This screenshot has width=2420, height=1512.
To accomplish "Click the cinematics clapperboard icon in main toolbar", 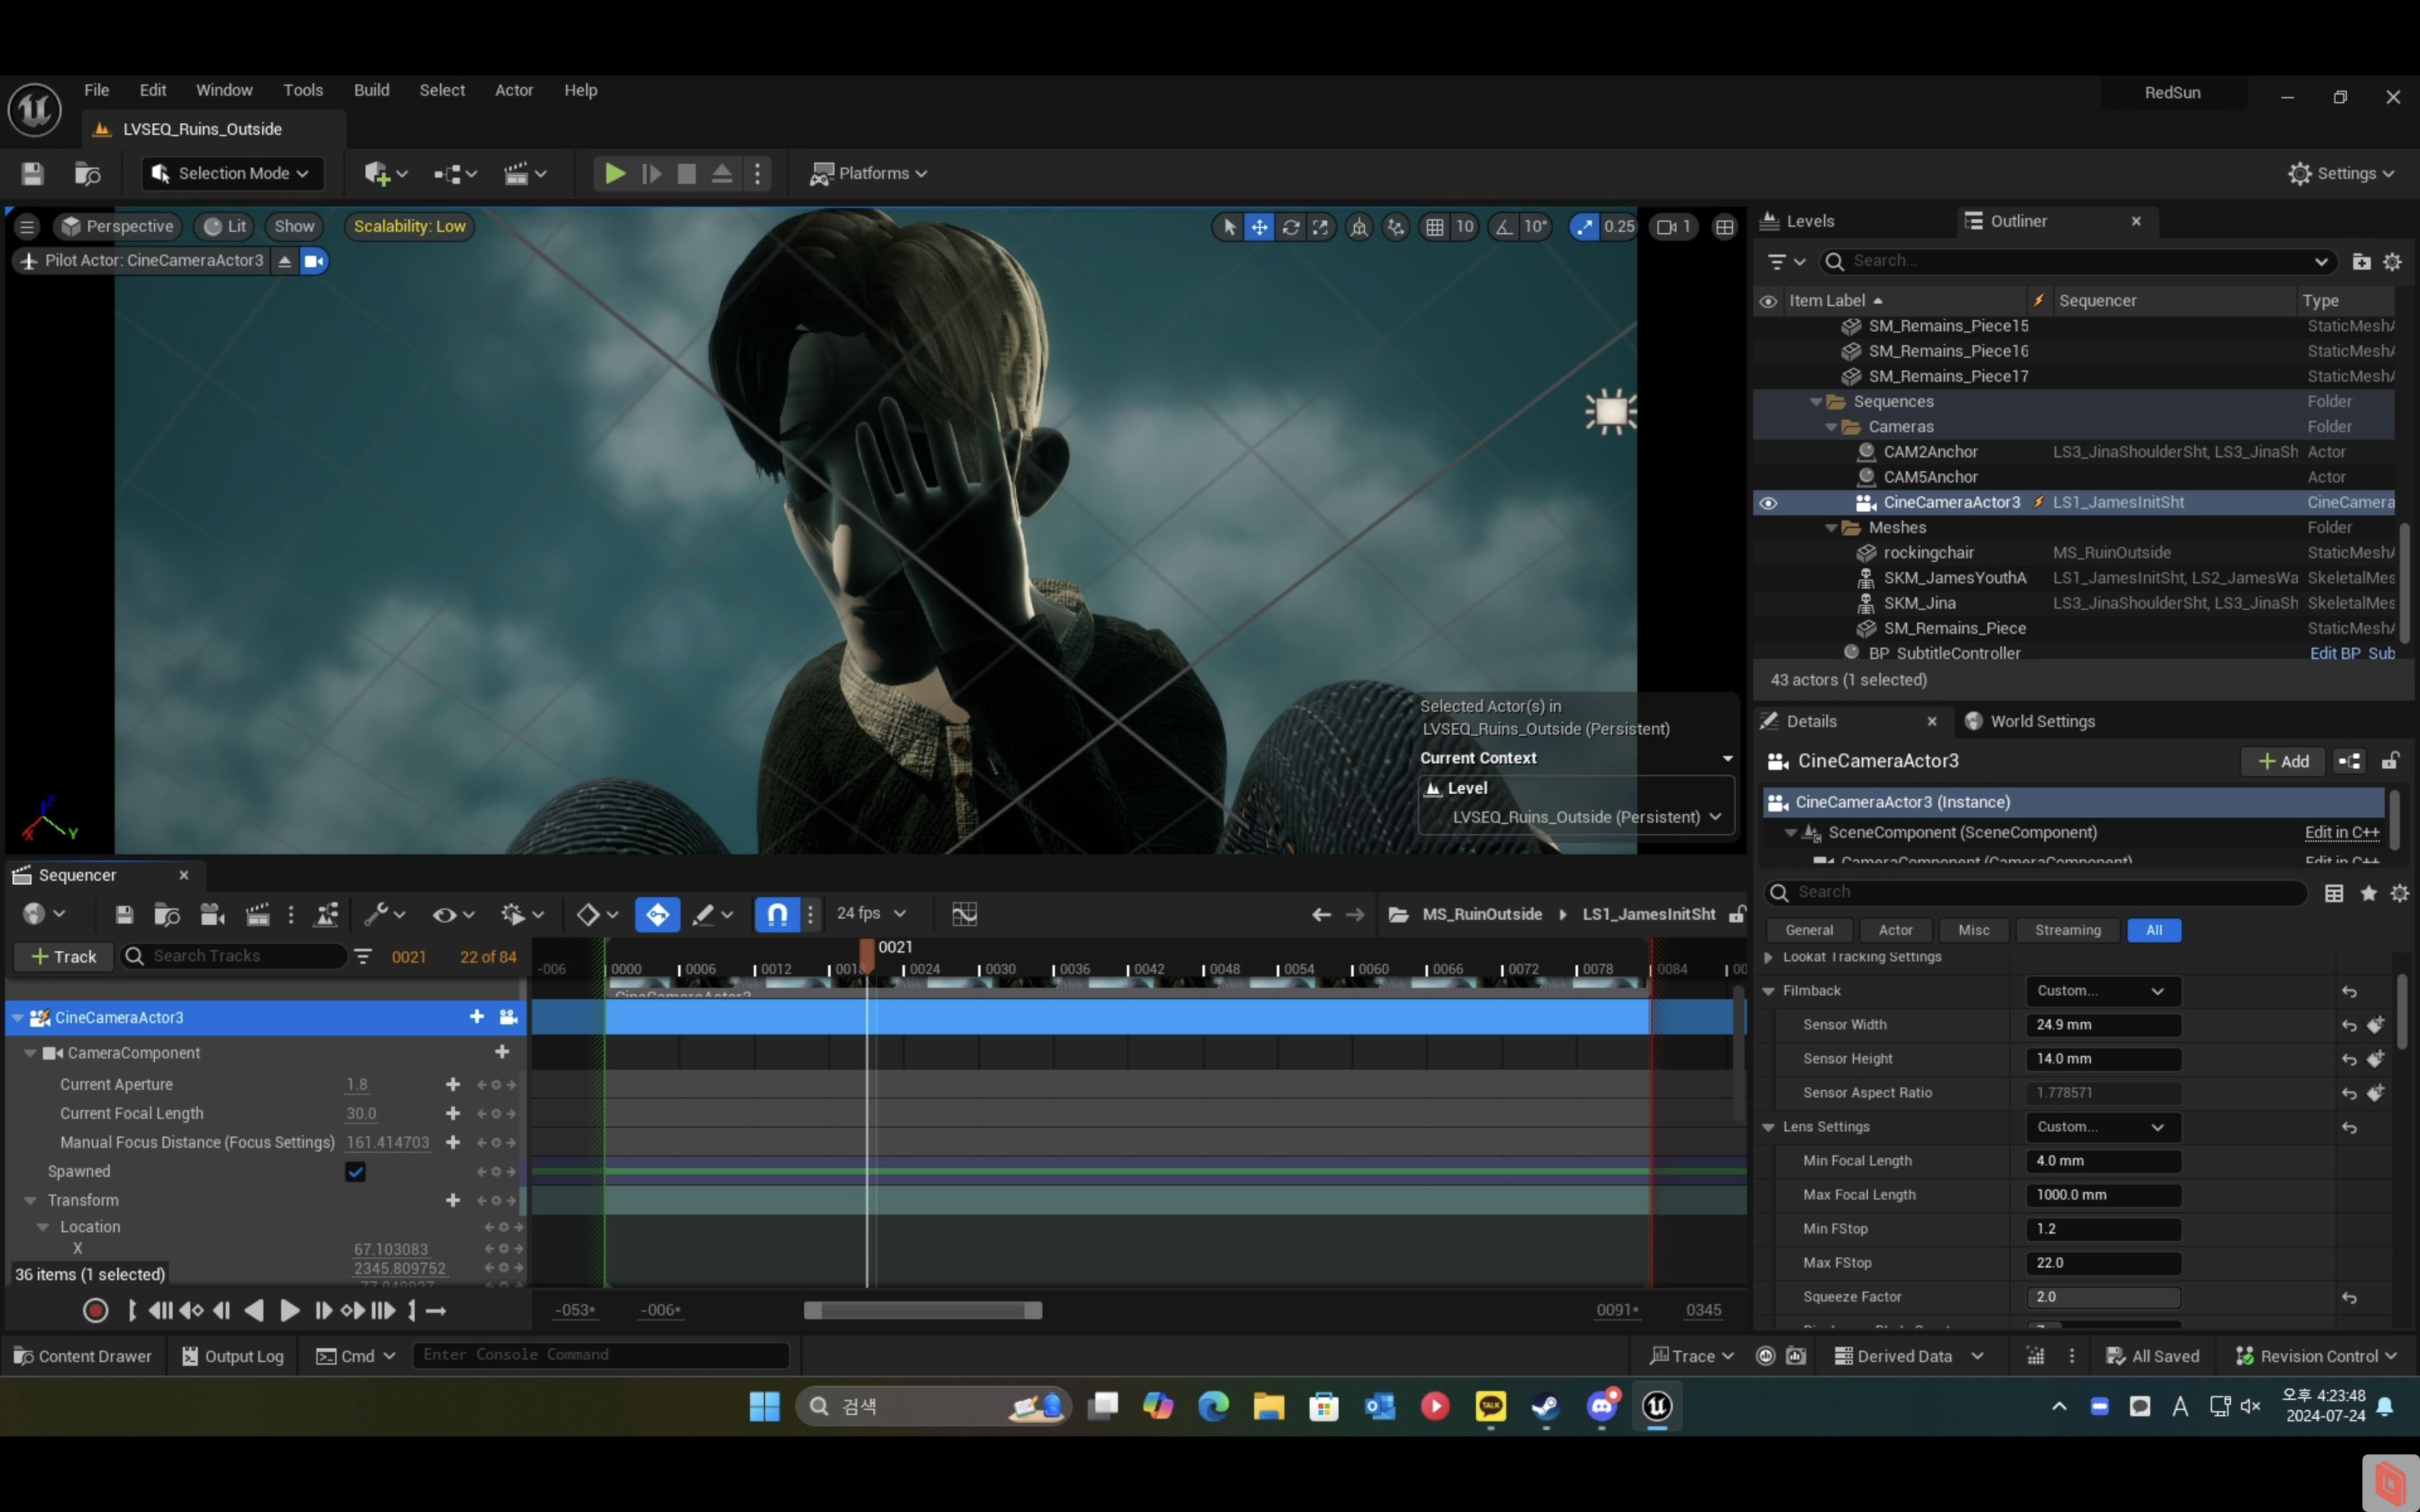I will coord(526,174).
